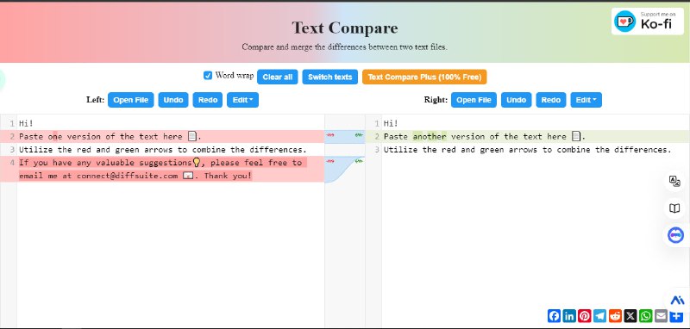This screenshot has width=690, height=329.
Task: Share the page on Facebook
Action: tap(555, 315)
